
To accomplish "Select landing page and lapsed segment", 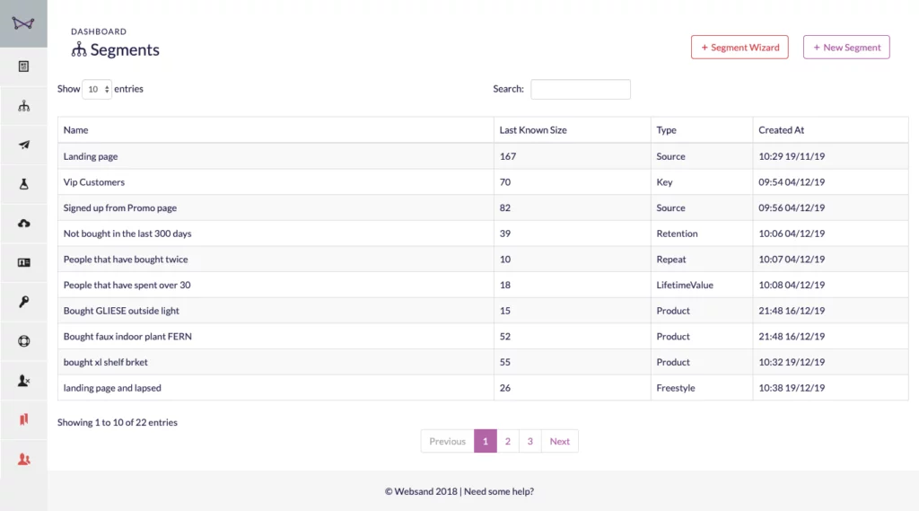I will coord(112,388).
